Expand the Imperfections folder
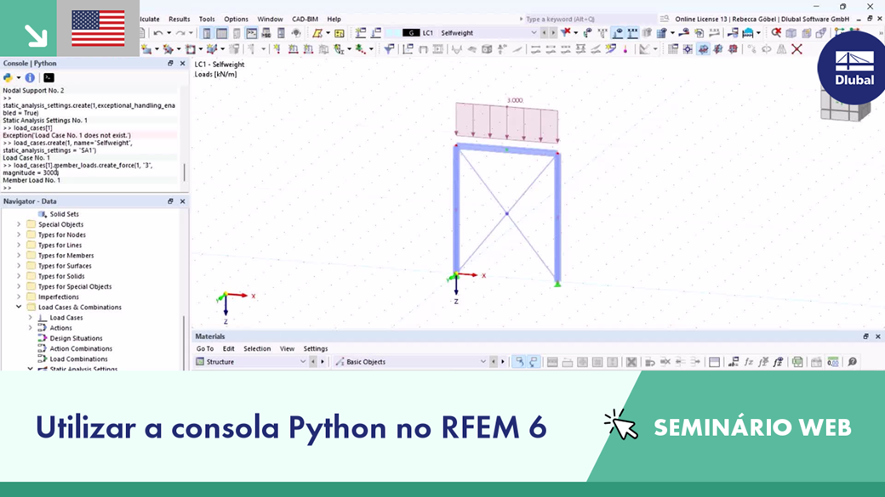This screenshot has width=885, height=497. pos(19,297)
